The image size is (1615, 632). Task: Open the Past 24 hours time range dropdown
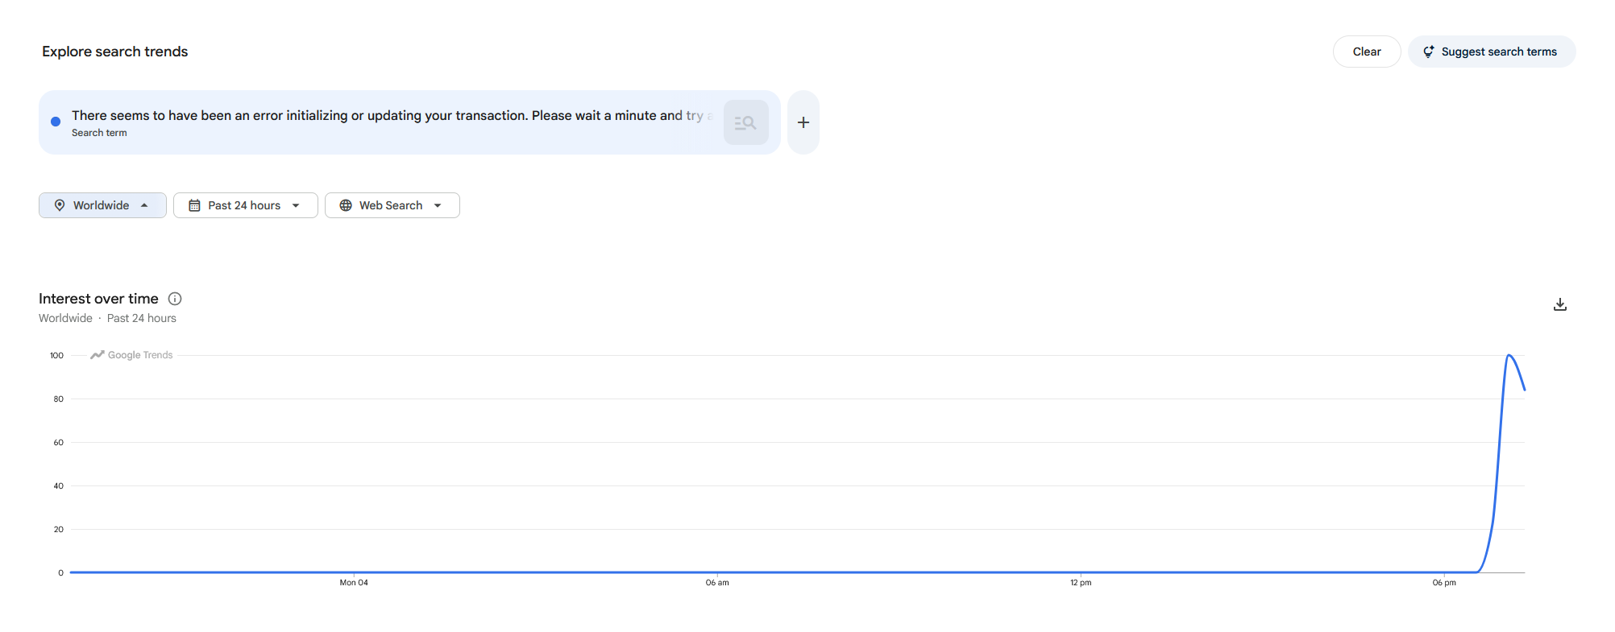(246, 205)
